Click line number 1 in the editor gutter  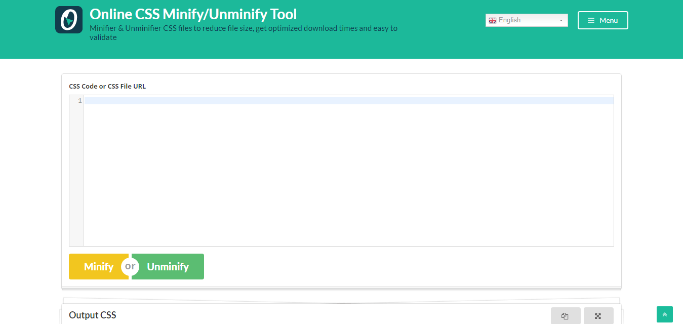pos(79,101)
